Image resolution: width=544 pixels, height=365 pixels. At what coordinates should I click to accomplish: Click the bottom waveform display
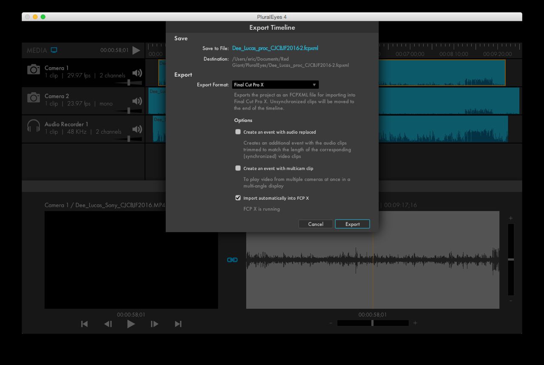(x=372, y=260)
